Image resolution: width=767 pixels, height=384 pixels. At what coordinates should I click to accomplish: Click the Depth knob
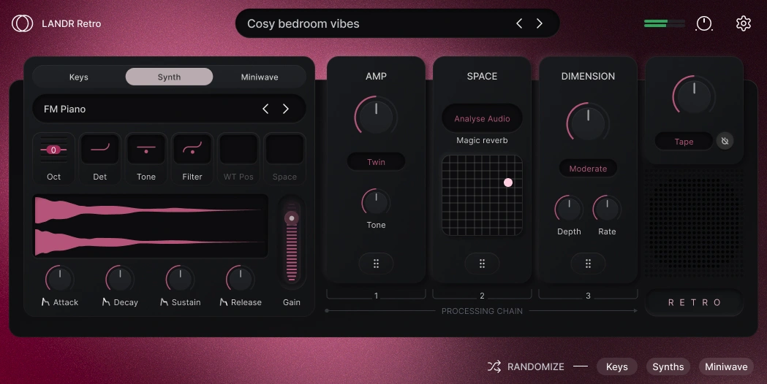pos(569,209)
